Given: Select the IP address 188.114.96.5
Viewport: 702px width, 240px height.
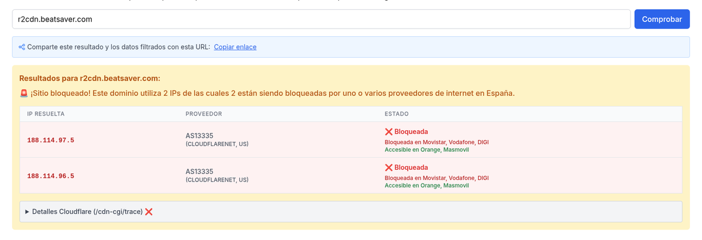Looking at the screenshot, I should [x=51, y=176].
